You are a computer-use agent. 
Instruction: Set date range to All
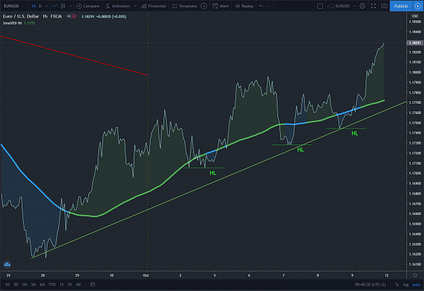point(78,284)
